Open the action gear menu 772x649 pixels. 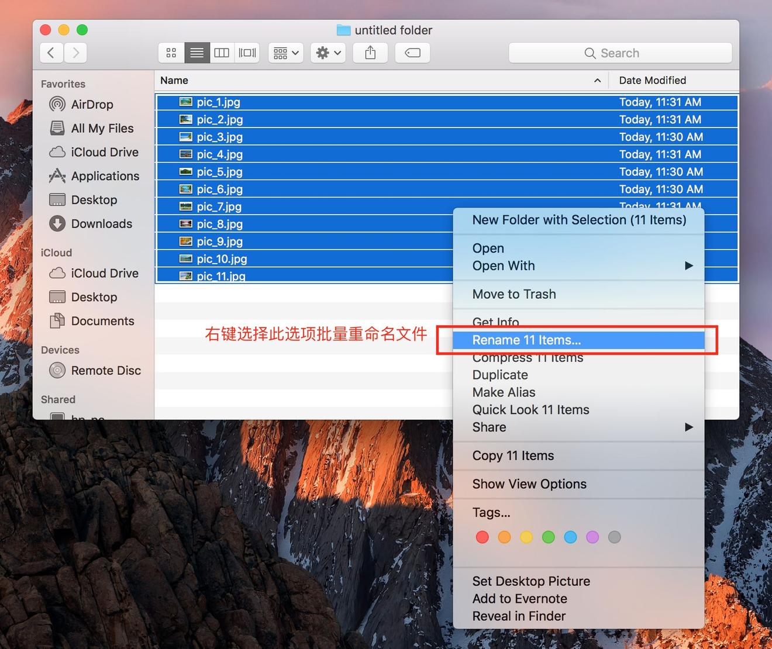(328, 53)
